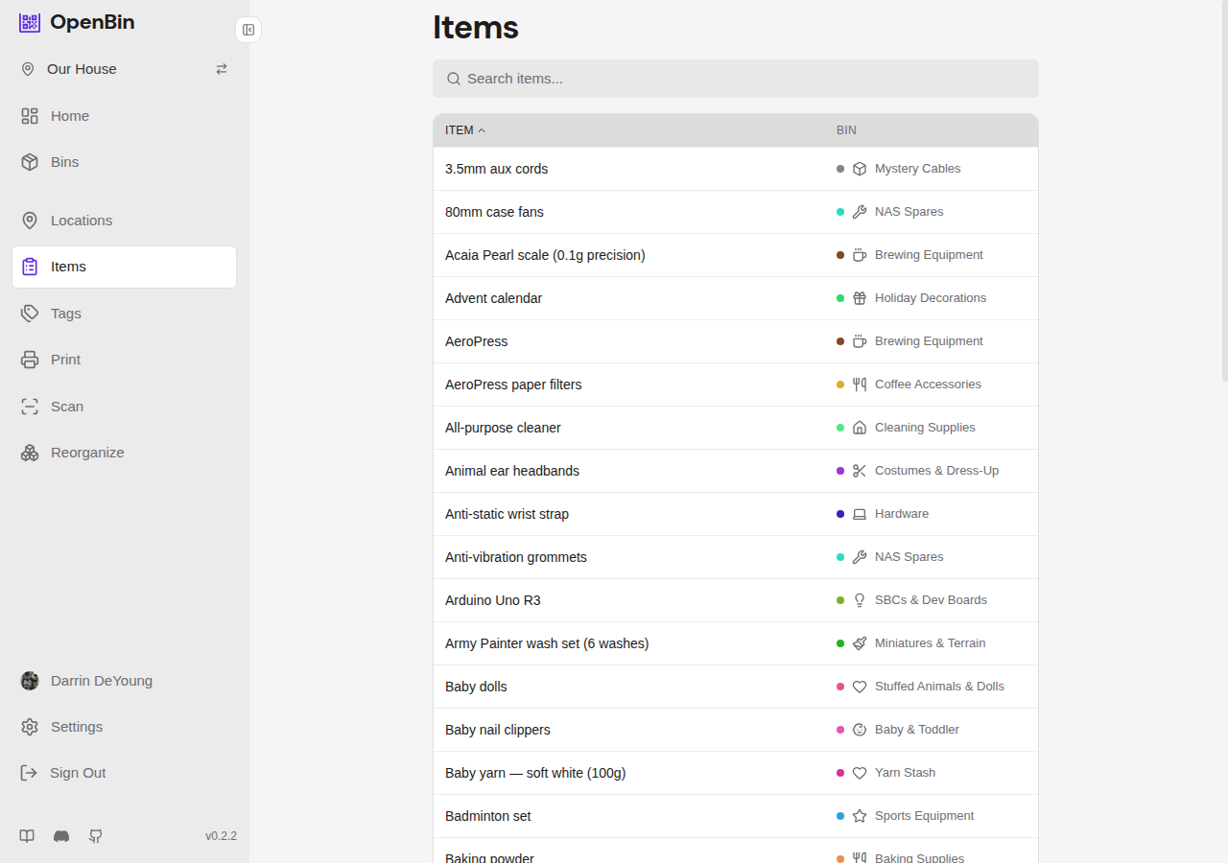This screenshot has width=1228, height=863.
Task: Click the Search items input field
Action: (x=735, y=79)
